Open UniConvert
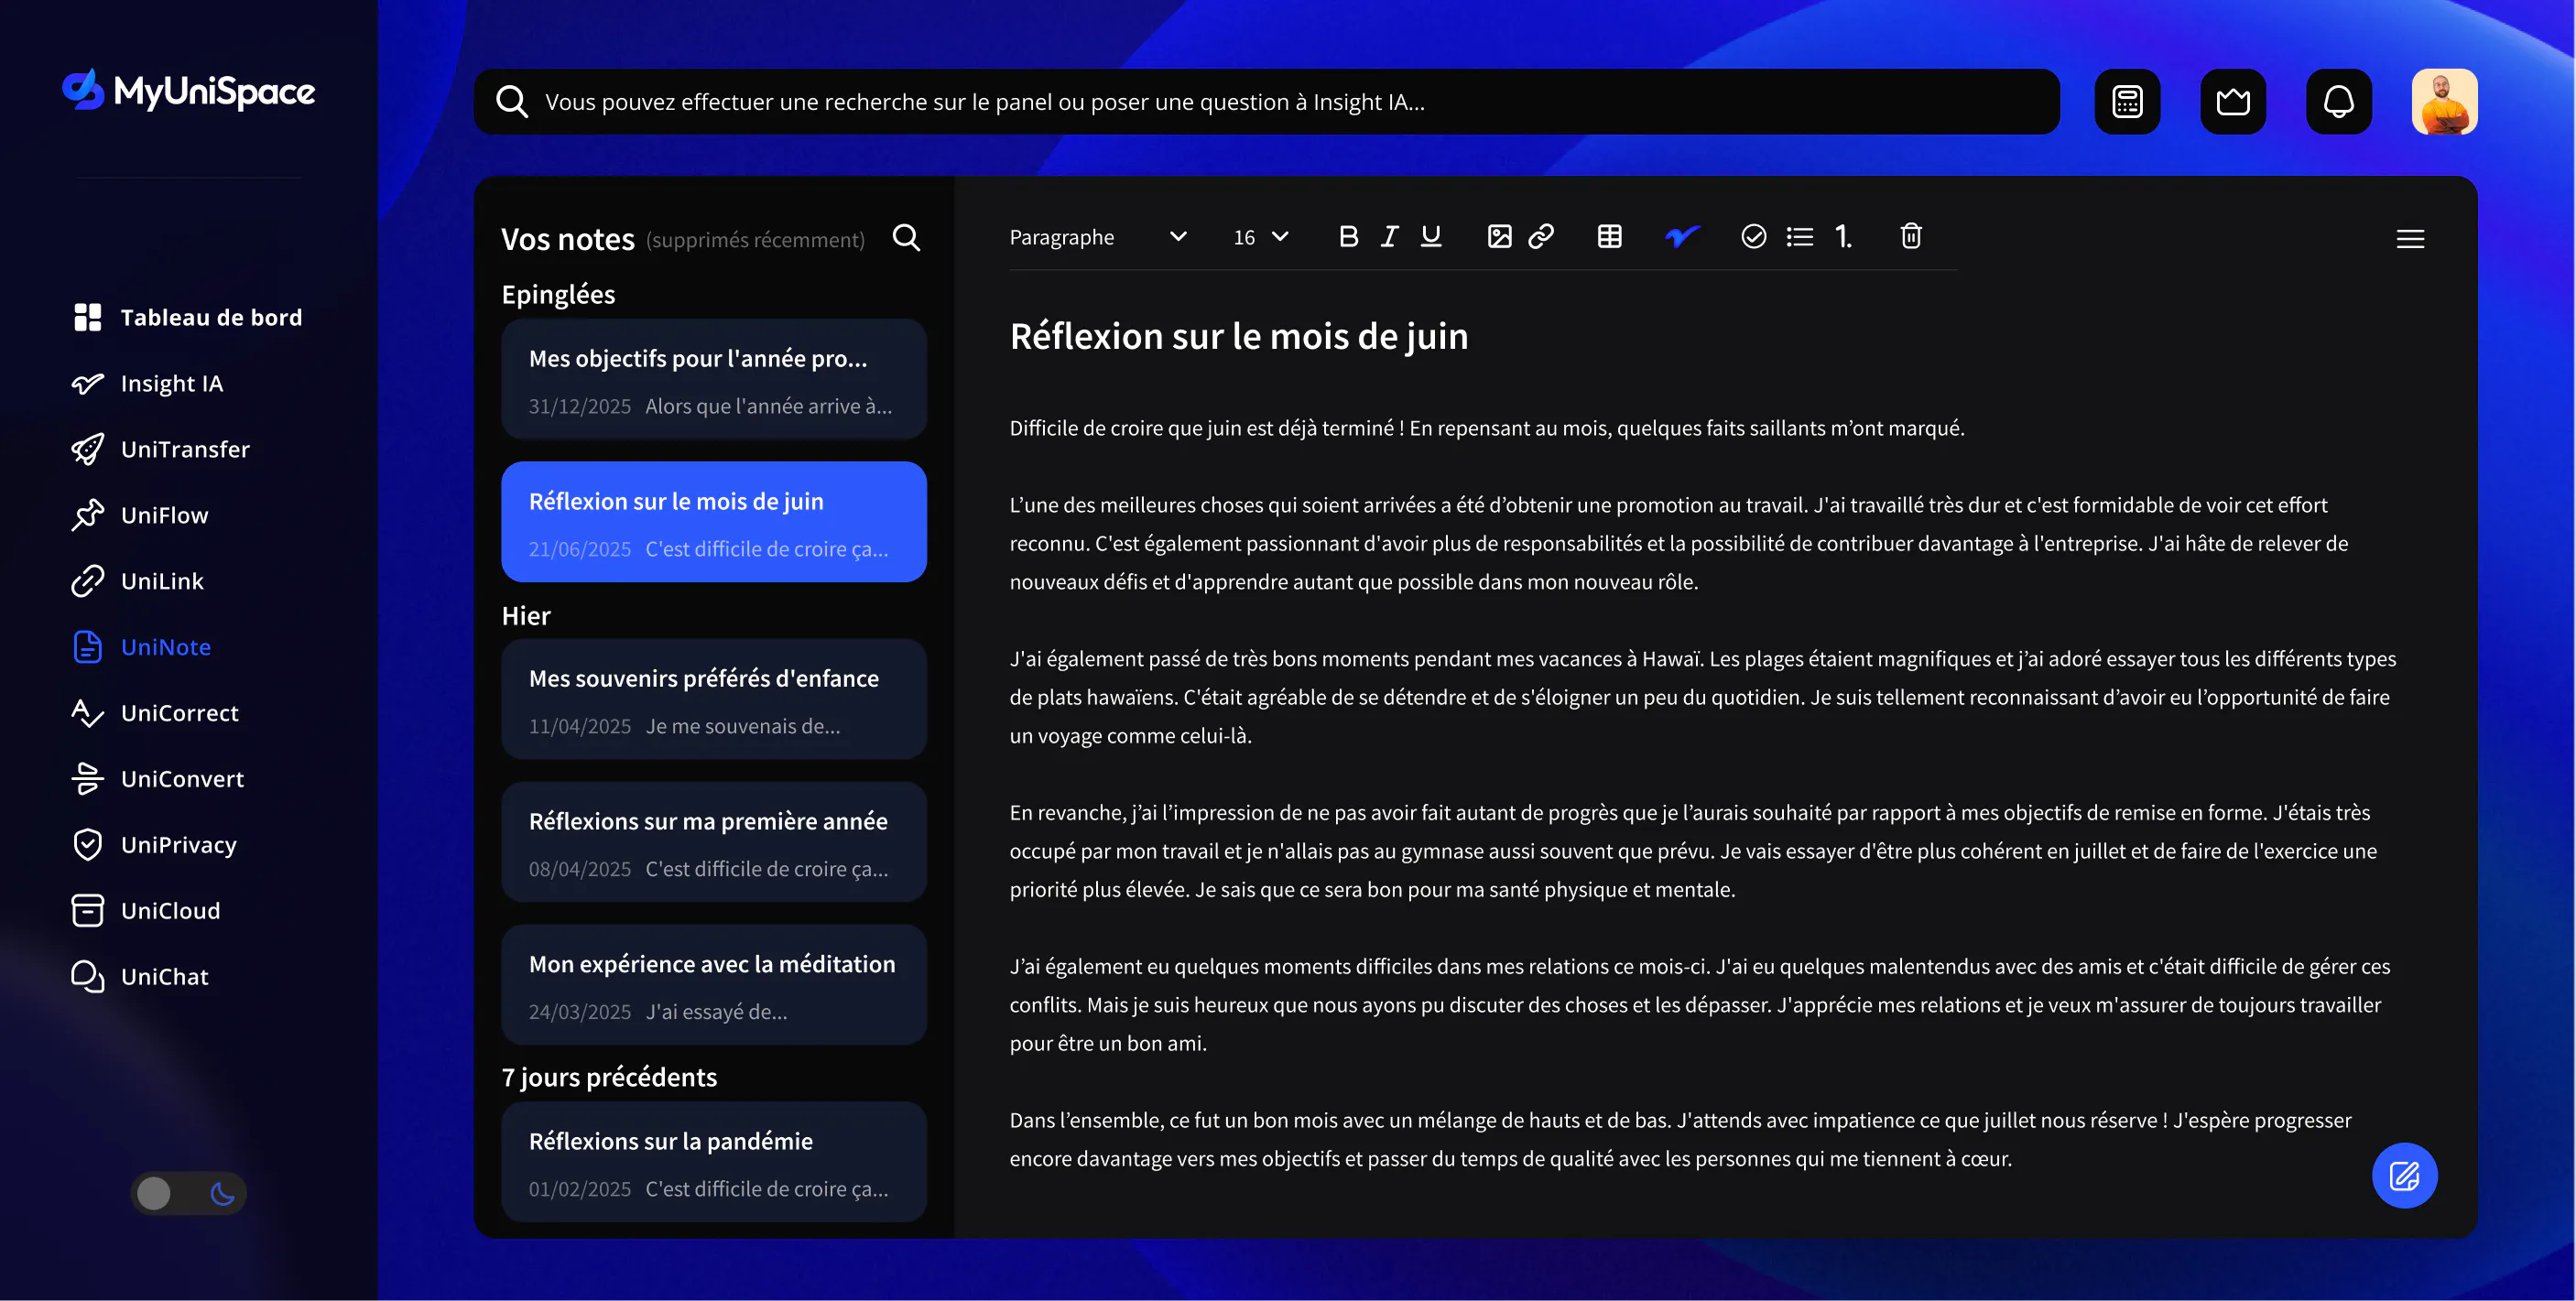2576x1301 pixels. (157, 779)
